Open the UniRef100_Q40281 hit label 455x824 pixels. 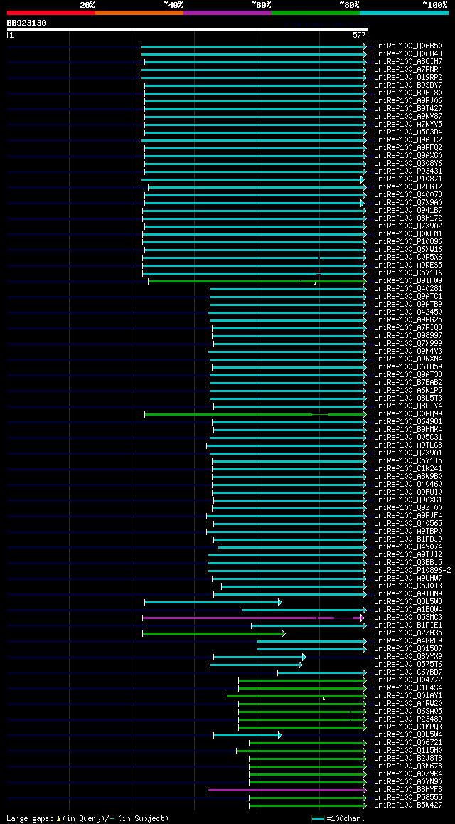point(408,288)
